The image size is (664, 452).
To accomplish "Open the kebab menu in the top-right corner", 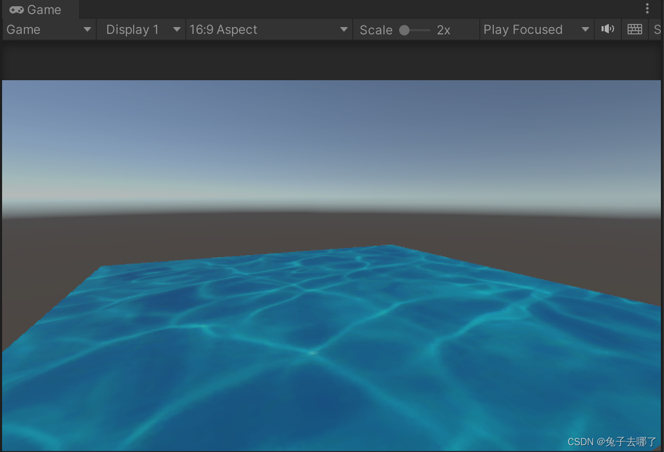I will 647,8.
